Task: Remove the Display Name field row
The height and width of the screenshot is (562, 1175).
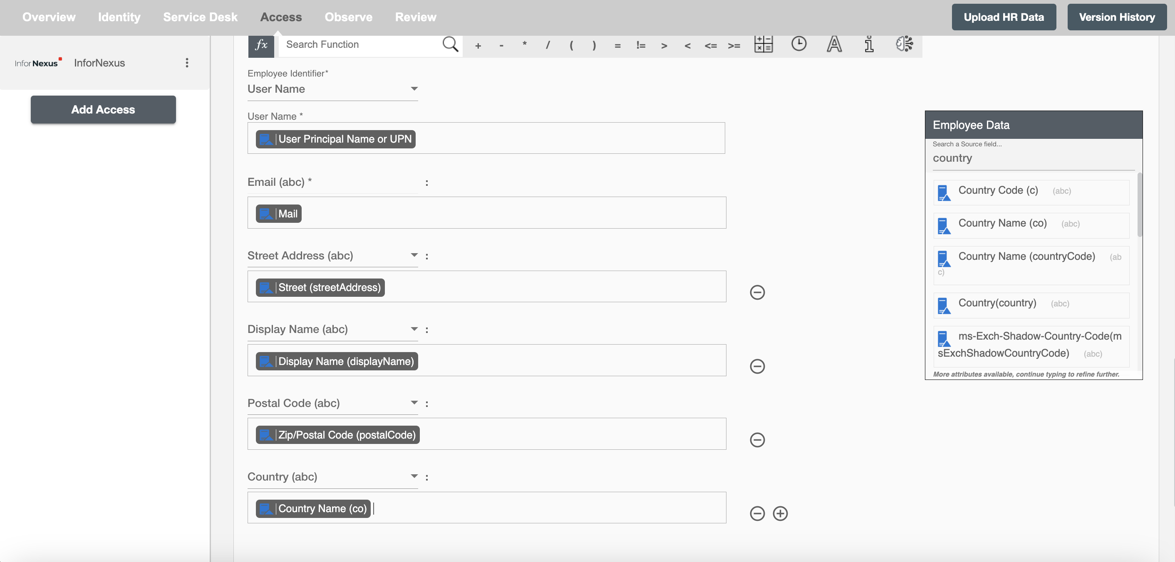Action: pos(757,366)
